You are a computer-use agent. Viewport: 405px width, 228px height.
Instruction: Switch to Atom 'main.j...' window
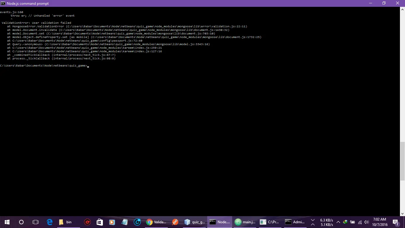pyautogui.click(x=245, y=222)
